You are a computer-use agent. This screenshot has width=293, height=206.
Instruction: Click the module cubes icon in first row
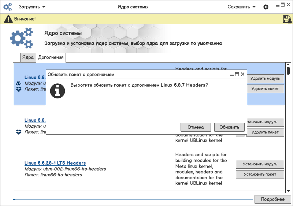[19, 83]
